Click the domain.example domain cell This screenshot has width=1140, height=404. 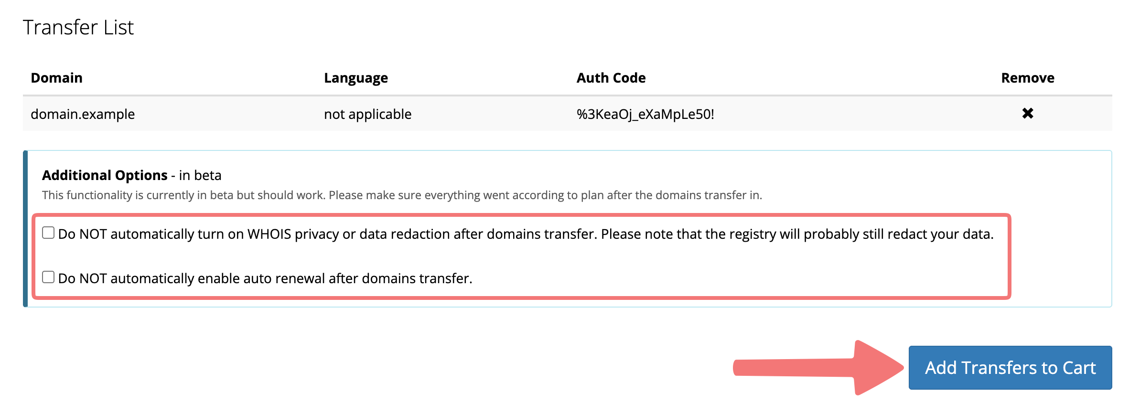point(83,114)
